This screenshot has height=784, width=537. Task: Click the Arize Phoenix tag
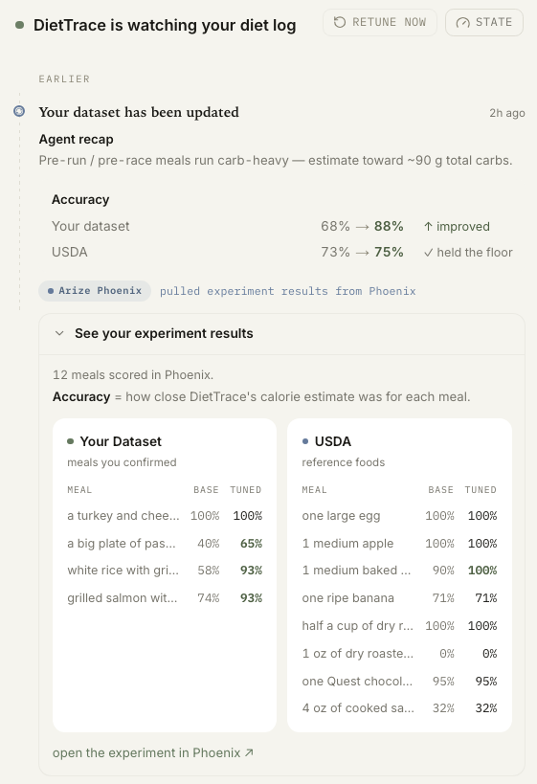pos(95,290)
